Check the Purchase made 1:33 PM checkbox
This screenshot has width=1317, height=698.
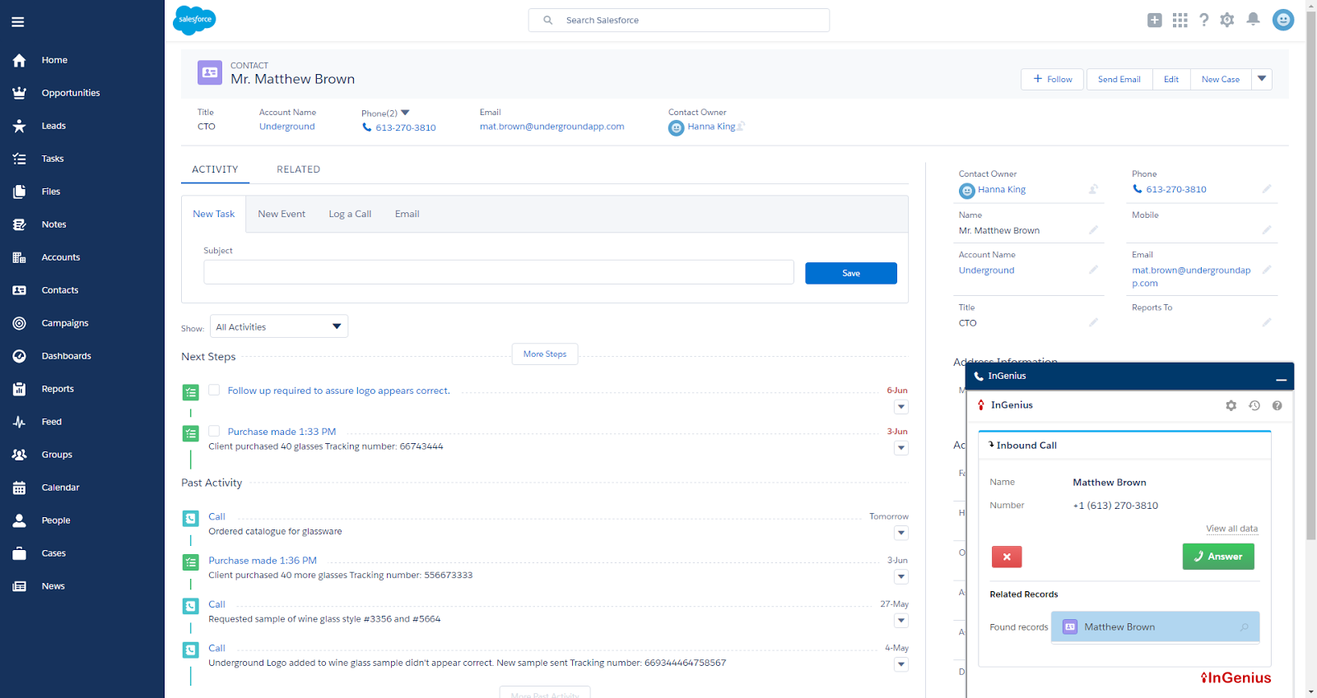(x=214, y=431)
